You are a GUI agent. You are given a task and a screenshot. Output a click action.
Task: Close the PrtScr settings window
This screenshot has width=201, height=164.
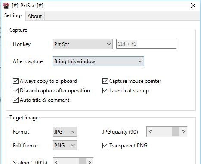(x=193, y=6)
